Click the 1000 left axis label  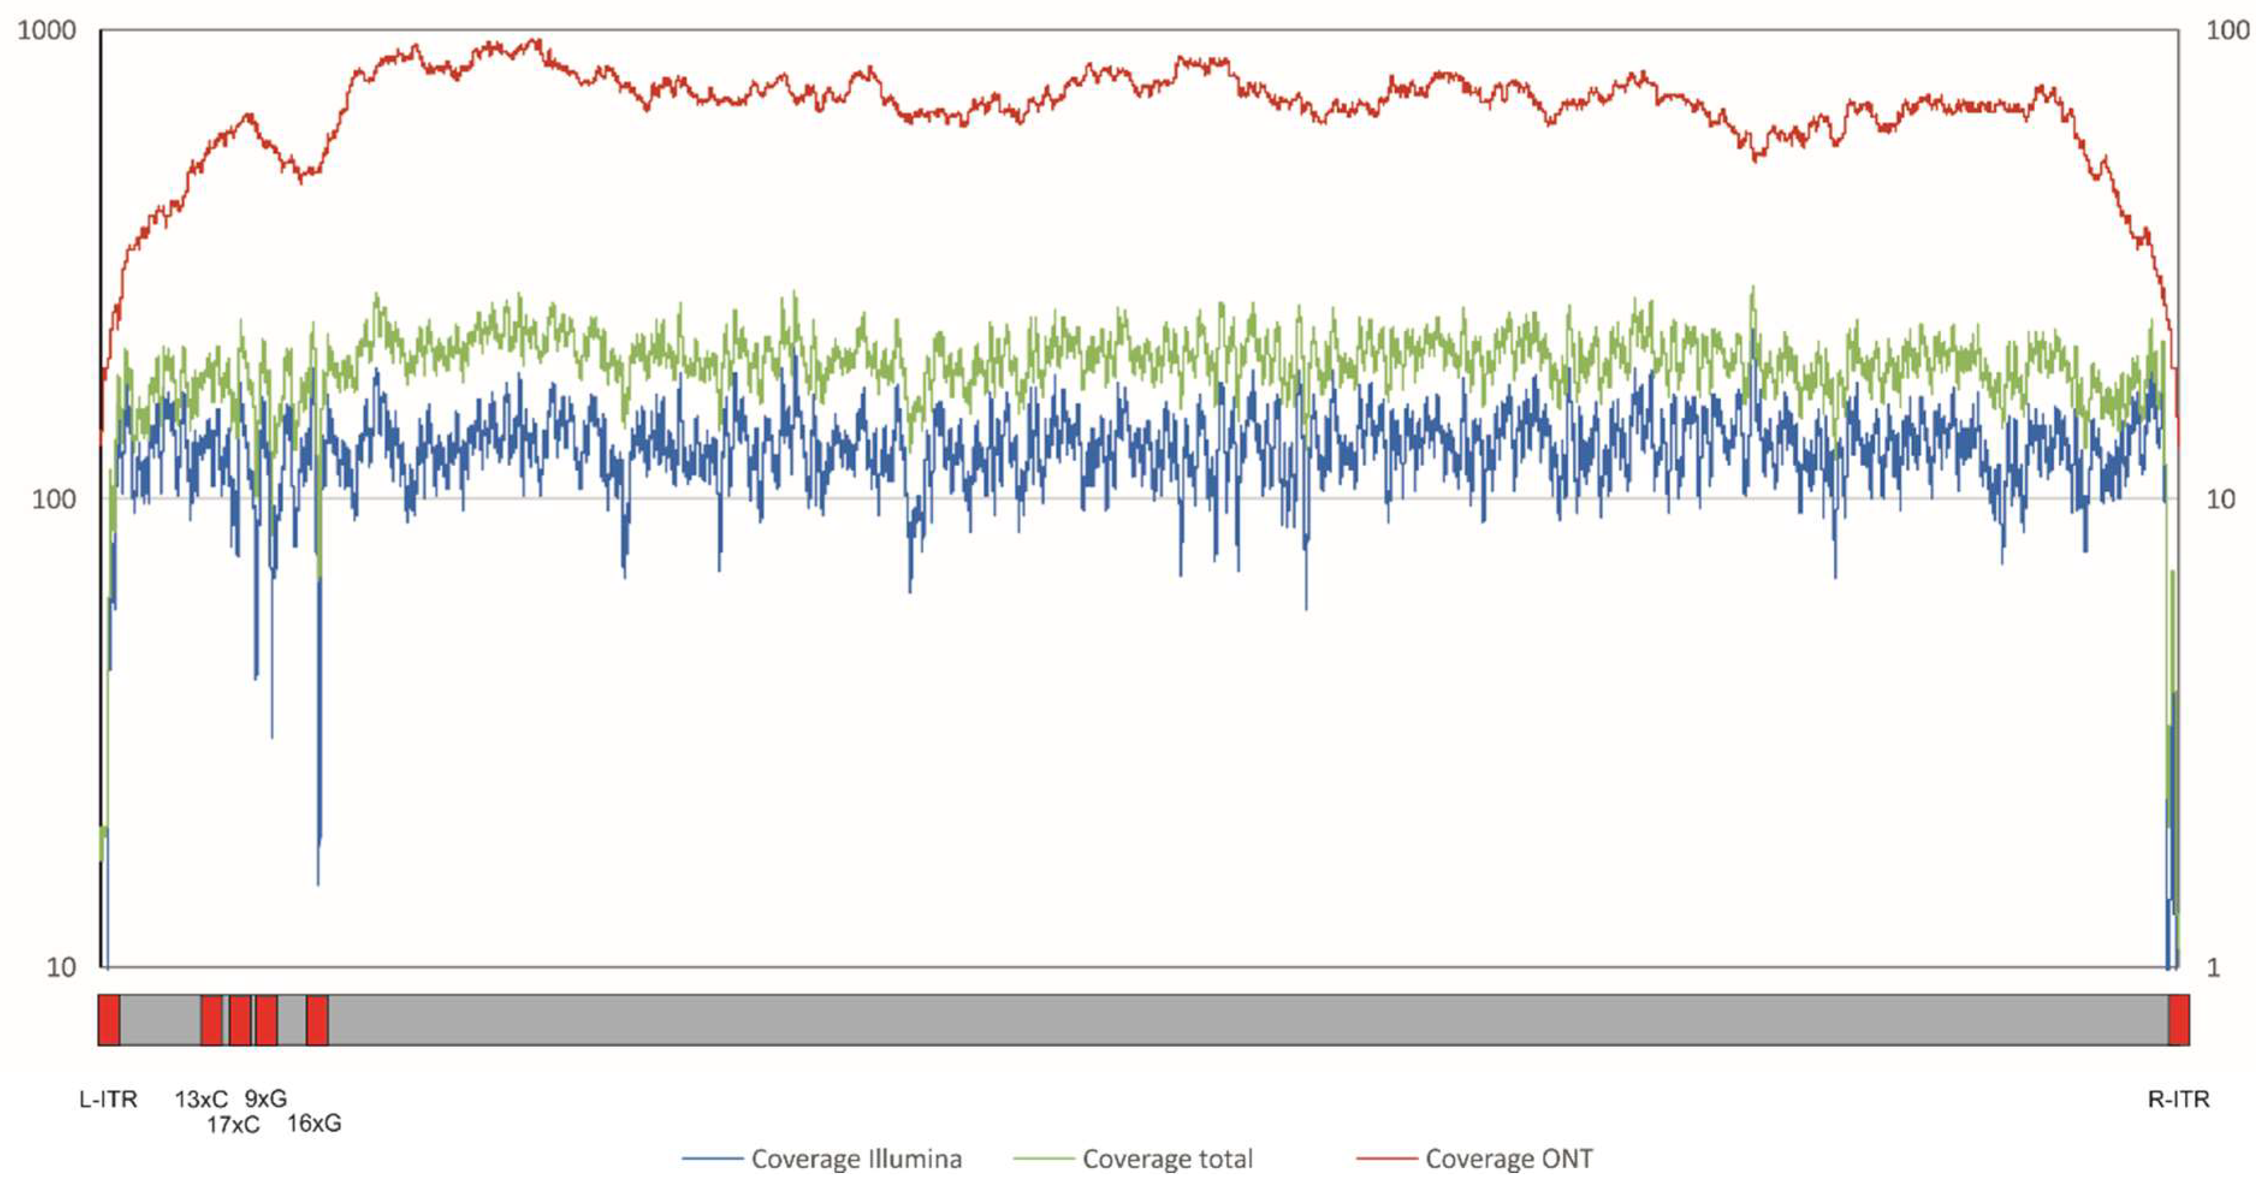[46, 31]
